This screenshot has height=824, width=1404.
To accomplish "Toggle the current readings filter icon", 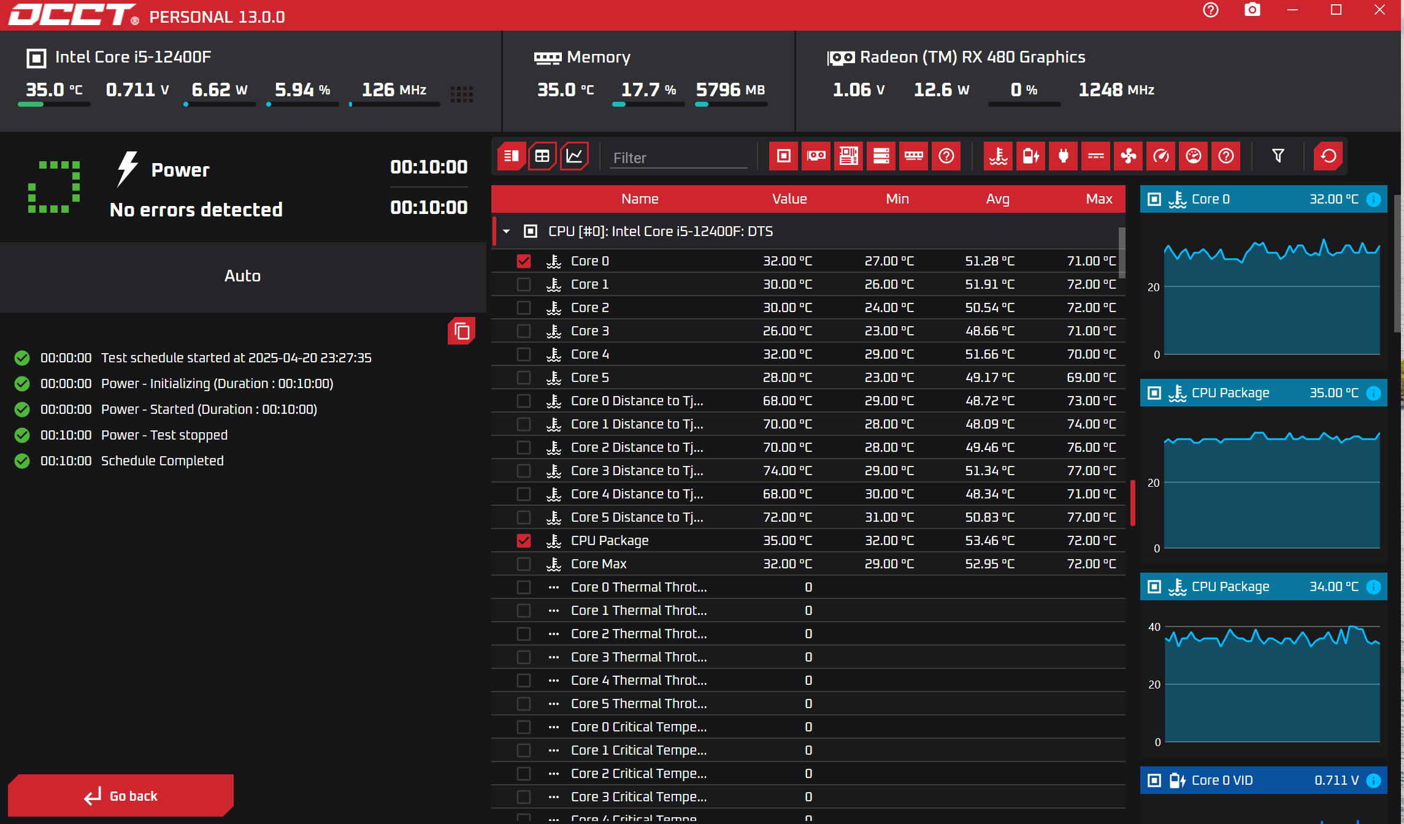I will (1095, 156).
